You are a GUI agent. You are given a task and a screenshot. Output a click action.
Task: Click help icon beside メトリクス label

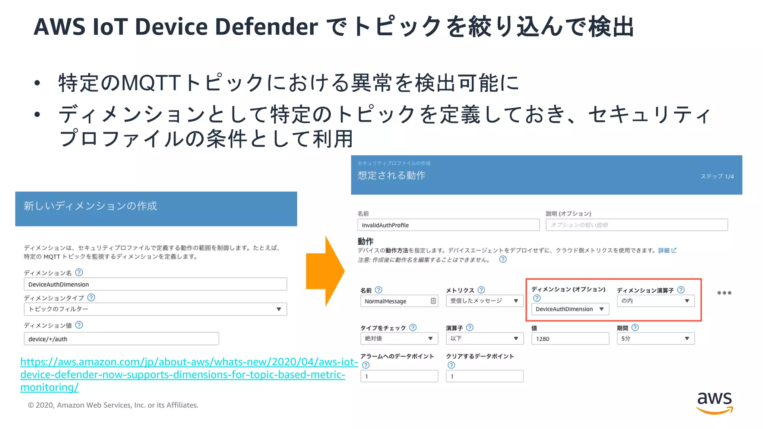click(481, 290)
